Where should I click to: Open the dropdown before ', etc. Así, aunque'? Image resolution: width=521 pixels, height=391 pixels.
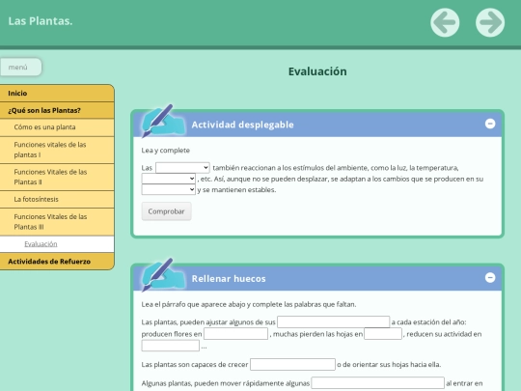[169, 179]
